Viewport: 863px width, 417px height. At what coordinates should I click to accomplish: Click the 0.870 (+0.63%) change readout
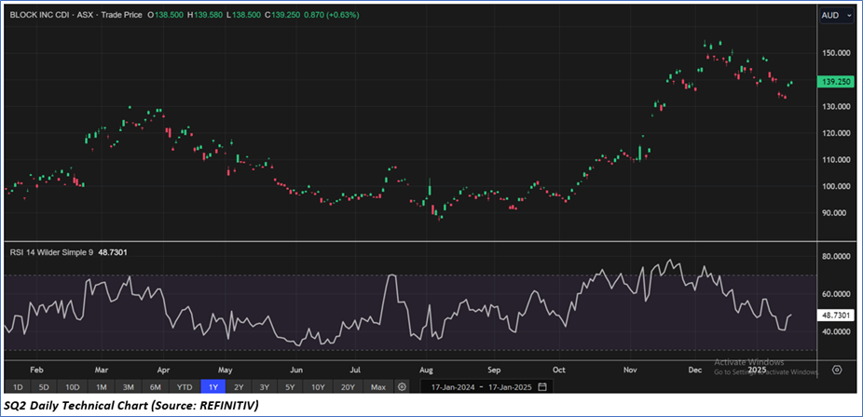[x=334, y=16]
